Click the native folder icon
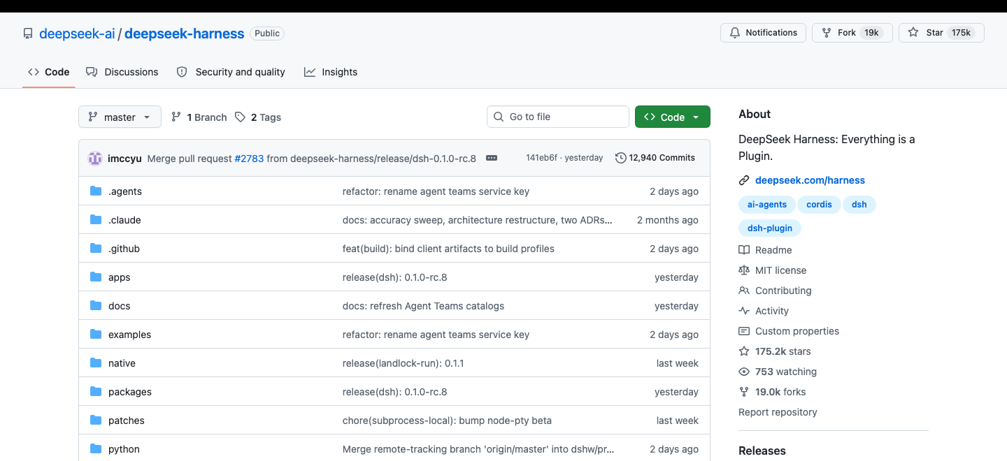 click(x=96, y=363)
